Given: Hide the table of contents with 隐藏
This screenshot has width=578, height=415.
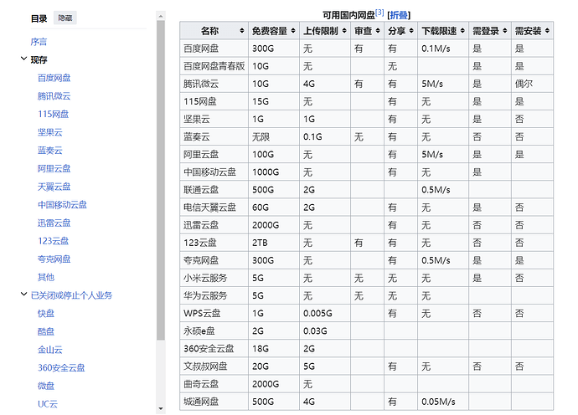Looking at the screenshot, I should click(65, 18).
